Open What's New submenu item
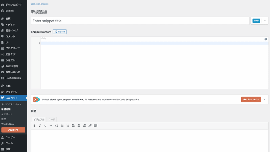The height and width of the screenshot is (152, 270). click(7, 124)
